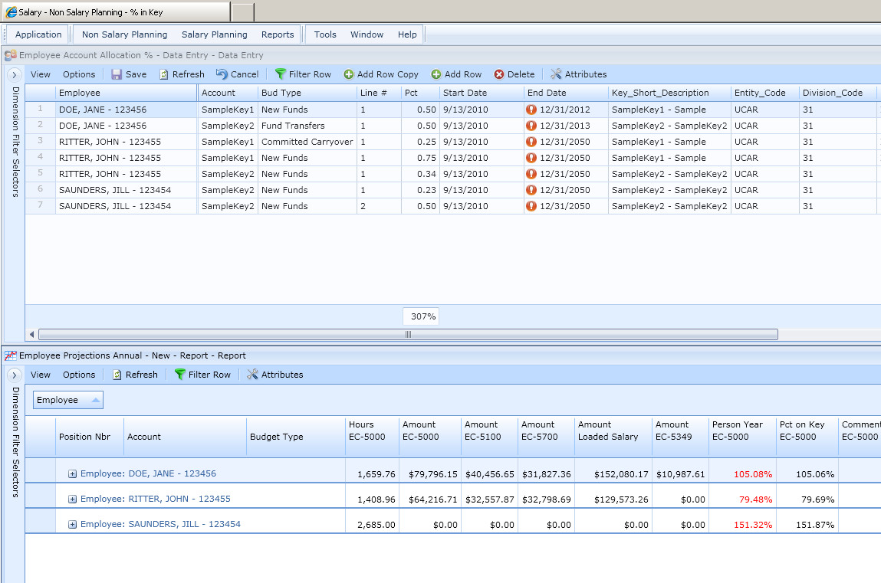
Task: Refresh the Employee Account Allocation grid
Action: (x=182, y=74)
